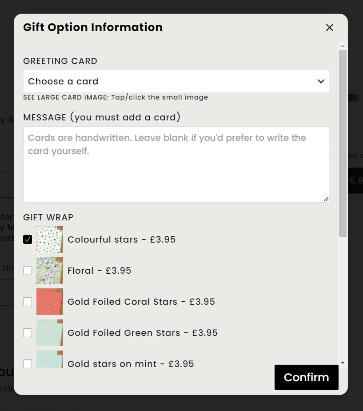Uncheck the Colourful stars gift wrap checkbox
The height and width of the screenshot is (411, 363).
[x=28, y=239]
